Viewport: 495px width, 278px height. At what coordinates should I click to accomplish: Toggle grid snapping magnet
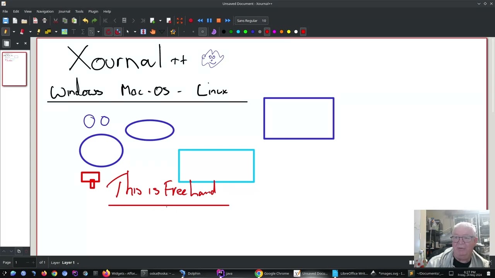118,32
